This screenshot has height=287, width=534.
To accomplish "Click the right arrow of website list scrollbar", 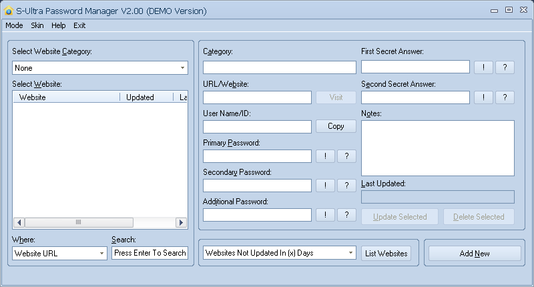I will pyautogui.click(x=181, y=223).
